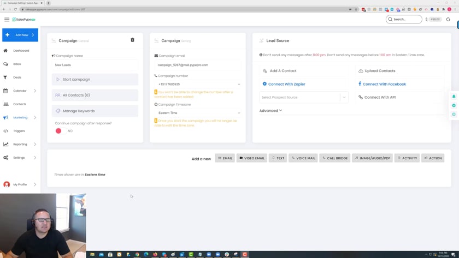Image resolution: width=459 pixels, height=258 pixels.
Task: Select Marketing in the sidebar
Action: click(x=20, y=117)
